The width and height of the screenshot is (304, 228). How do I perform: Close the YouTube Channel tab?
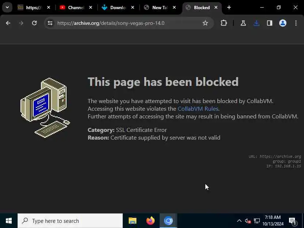pos(91,7)
